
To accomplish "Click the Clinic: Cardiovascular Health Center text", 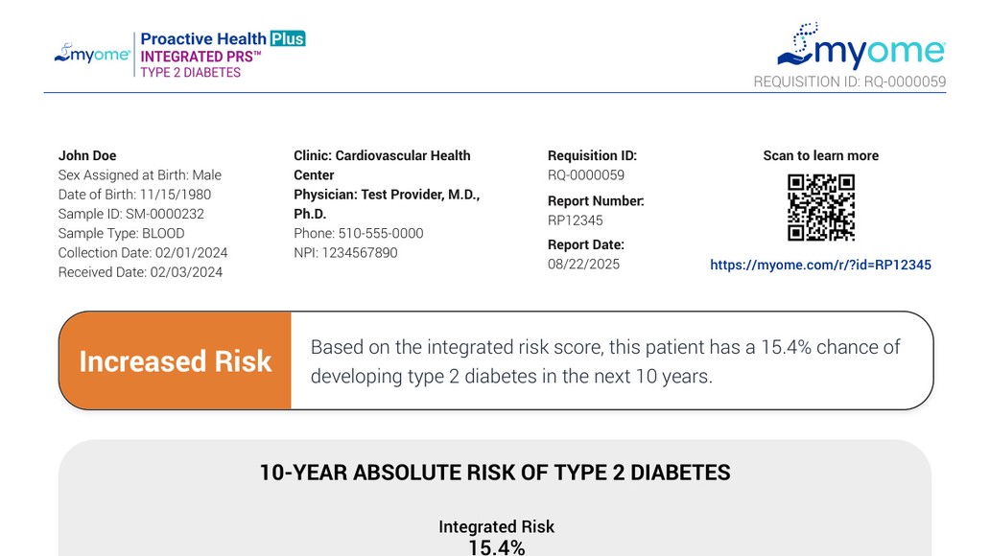I will (382, 165).
